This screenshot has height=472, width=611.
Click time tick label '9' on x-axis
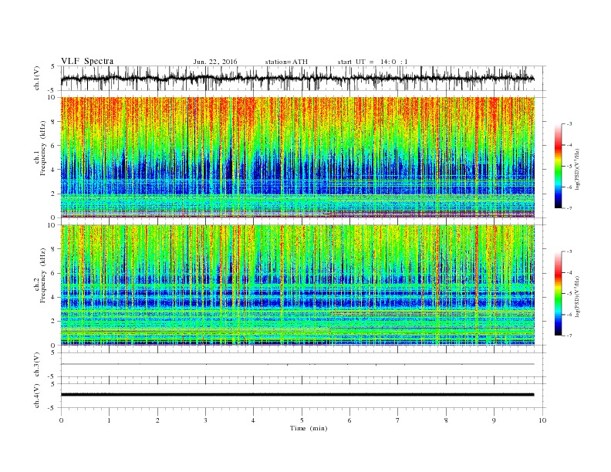pyautogui.click(x=494, y=420)
